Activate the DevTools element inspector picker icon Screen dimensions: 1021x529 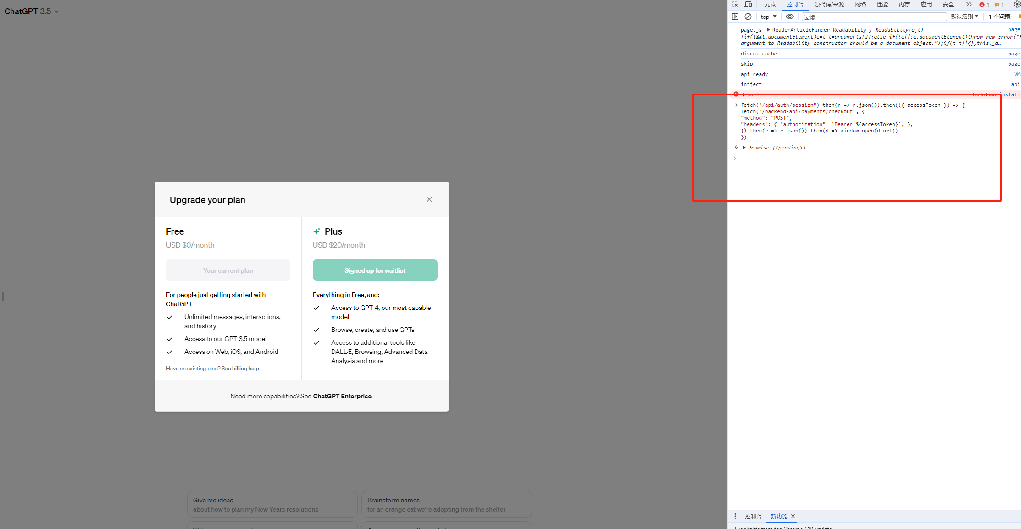point(735,5)
